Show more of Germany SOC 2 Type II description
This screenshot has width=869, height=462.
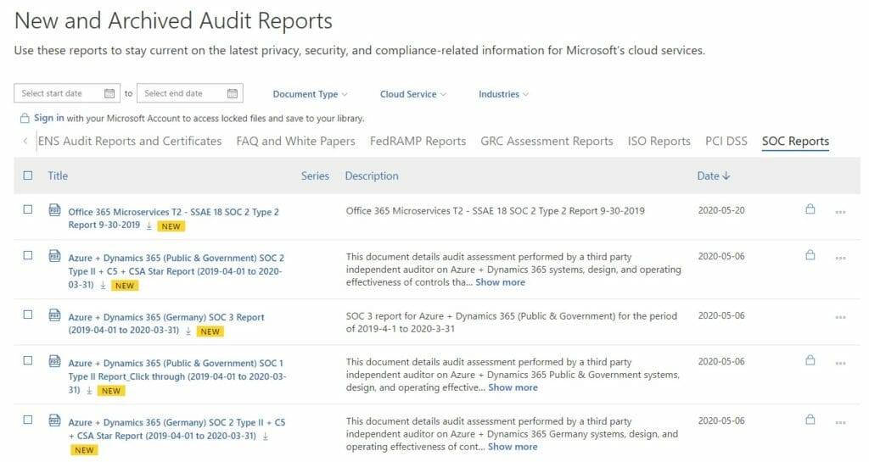[513, 447]
